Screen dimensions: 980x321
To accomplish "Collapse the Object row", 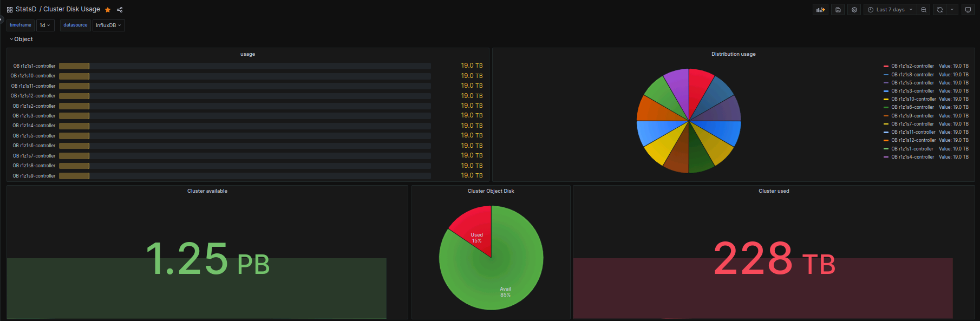I will pyautogui.click(x=21, y=39).
